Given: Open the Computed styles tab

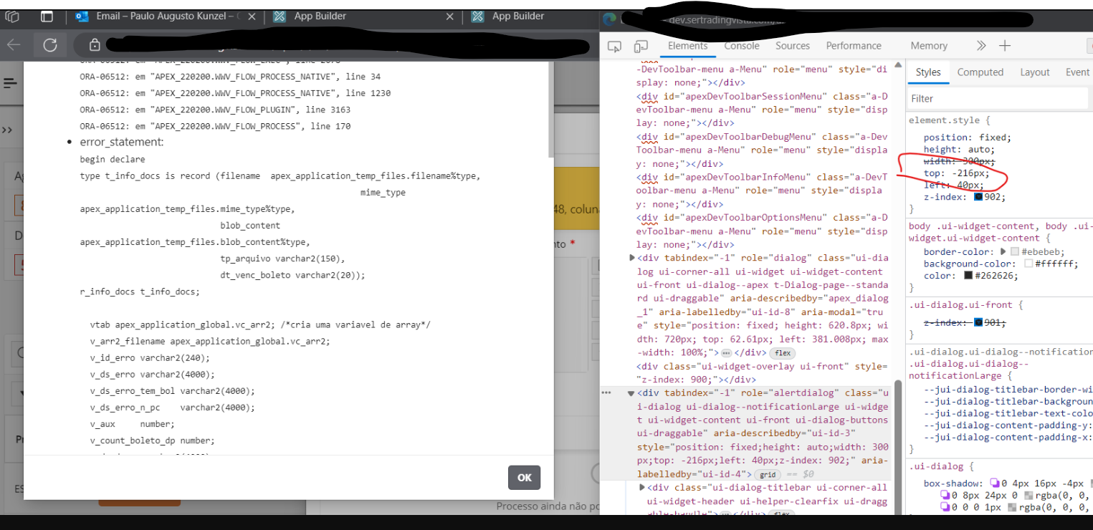Looking at the screenshot, I should 980,72.
